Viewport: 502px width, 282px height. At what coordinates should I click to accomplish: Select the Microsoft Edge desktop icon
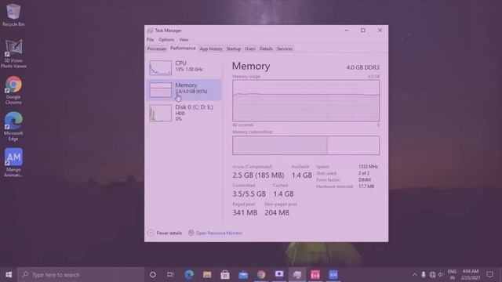pyautogui.click(x=13, y=127)
